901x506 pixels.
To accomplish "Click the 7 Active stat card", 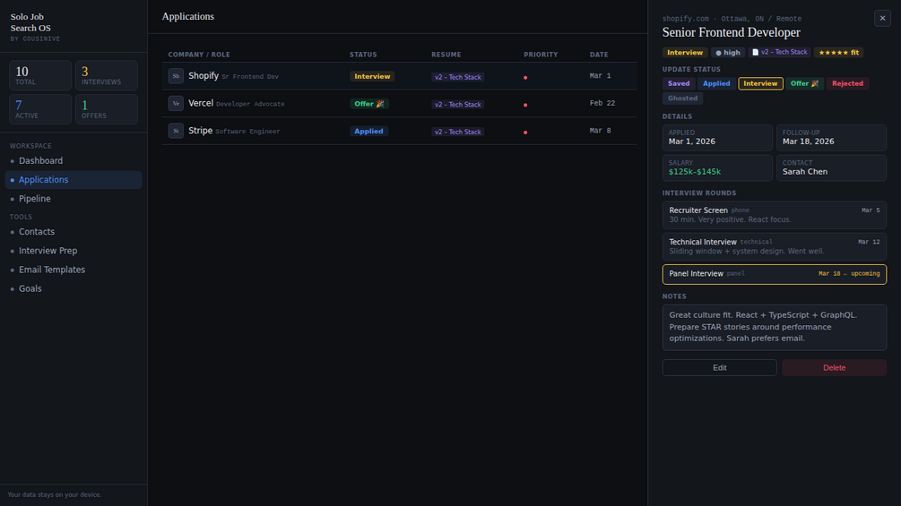I will coord(40,109).
